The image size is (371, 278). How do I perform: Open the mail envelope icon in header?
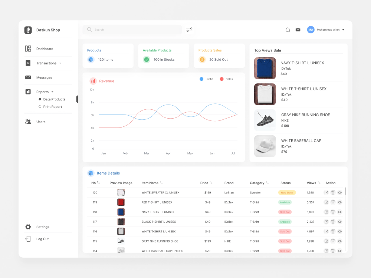click(298, 30)
